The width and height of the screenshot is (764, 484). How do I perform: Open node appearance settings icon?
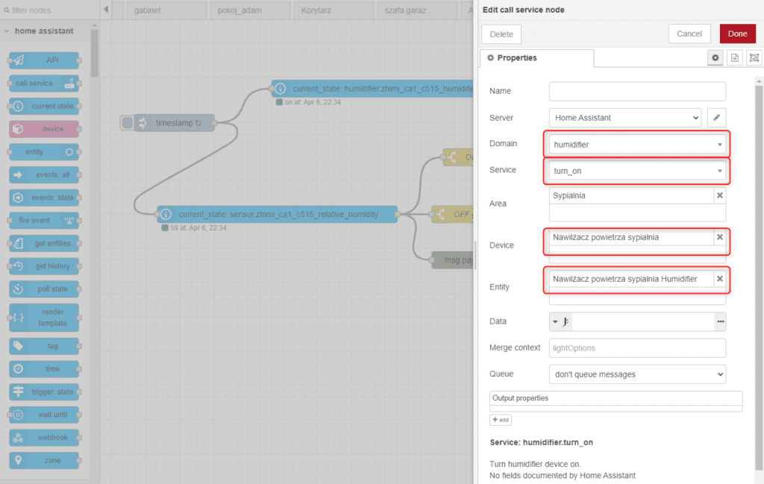click(754, 57)
